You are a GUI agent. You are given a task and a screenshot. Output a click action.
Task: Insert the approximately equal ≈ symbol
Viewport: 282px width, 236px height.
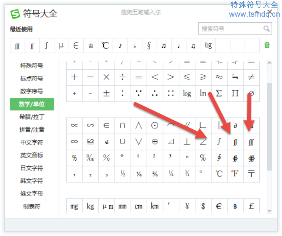[x=219, y=77]
